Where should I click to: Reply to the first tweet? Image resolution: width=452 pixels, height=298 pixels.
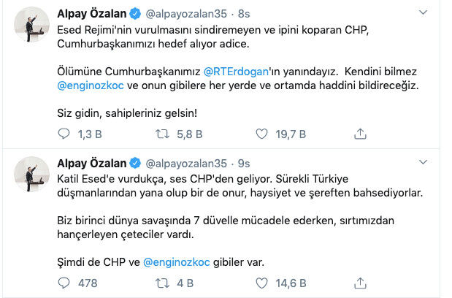pos(64,133)
